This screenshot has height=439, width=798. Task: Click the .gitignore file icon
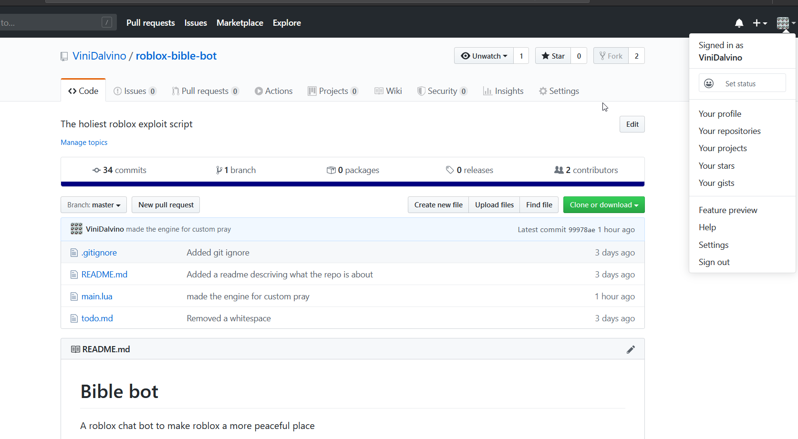(x=74, y=253)
